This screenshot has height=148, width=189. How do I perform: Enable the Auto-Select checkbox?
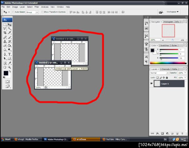[13, 12]
